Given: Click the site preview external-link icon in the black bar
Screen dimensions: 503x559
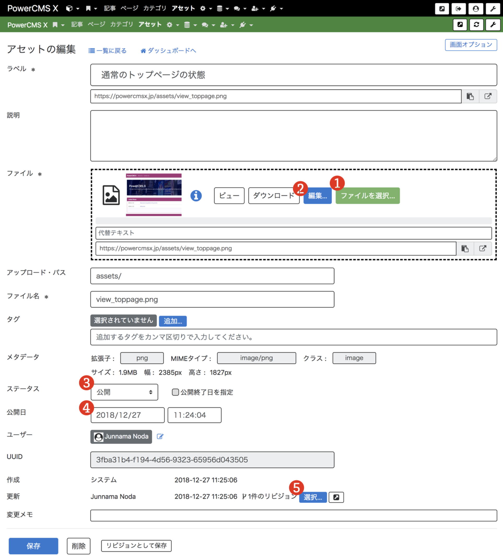Looking at the screenshot, I should coord(442,8).
